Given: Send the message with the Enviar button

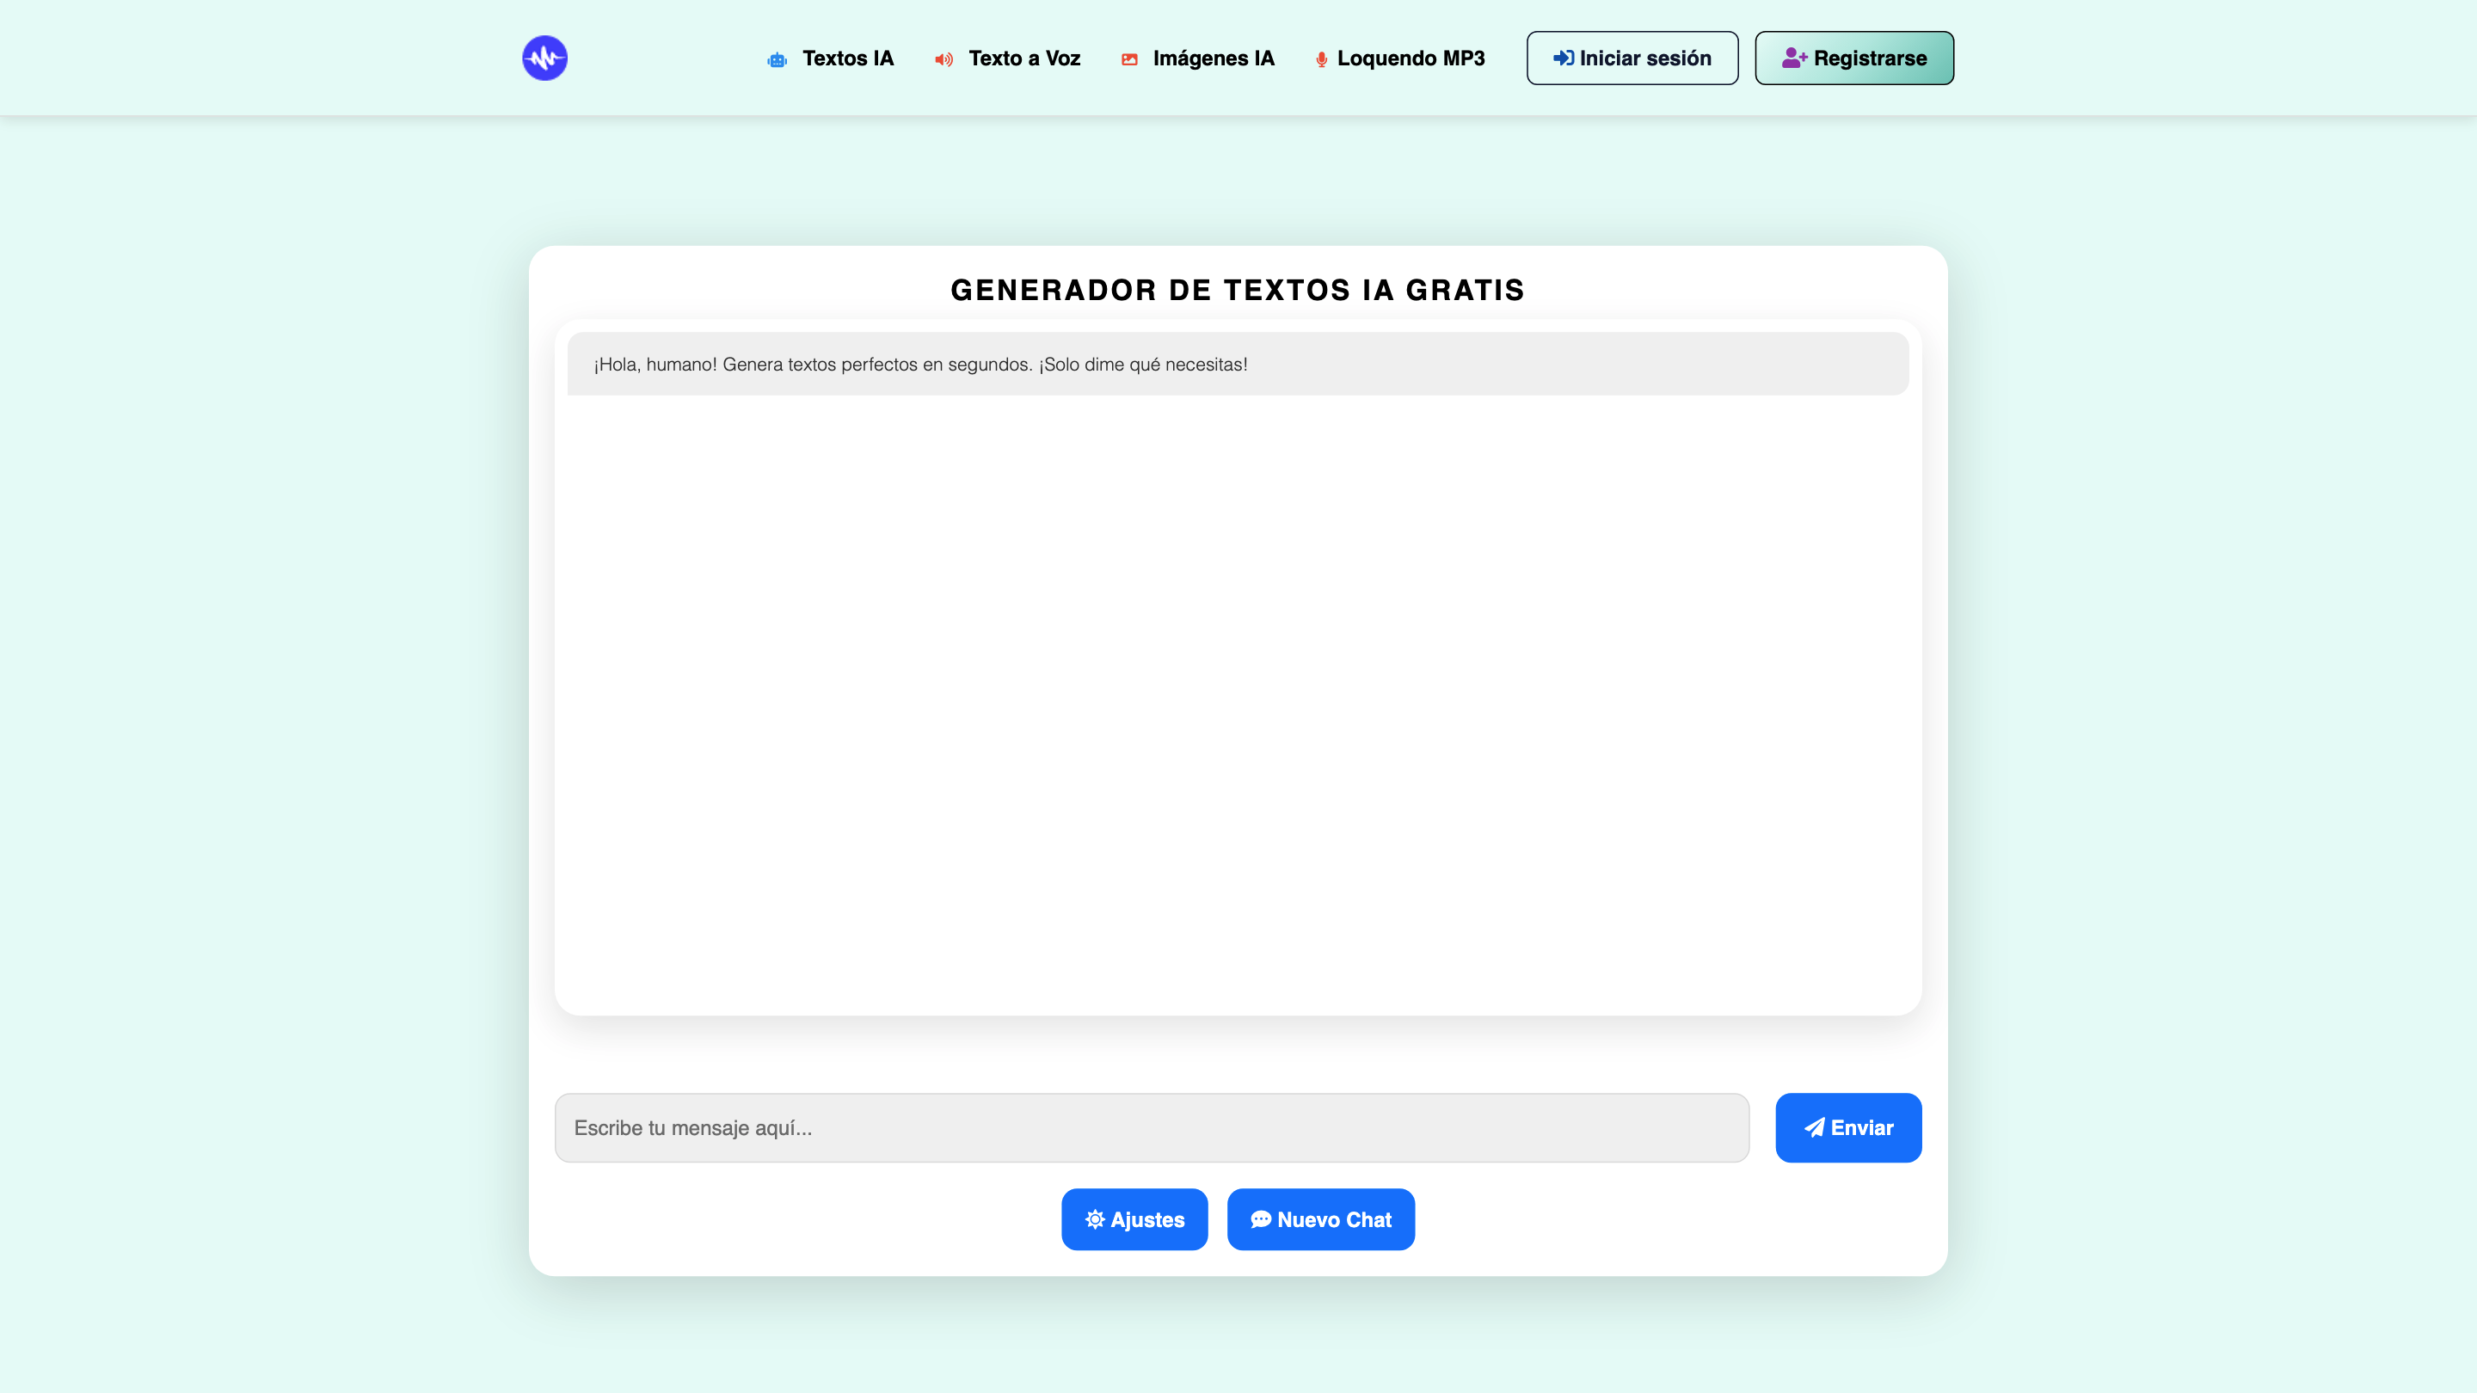Looking at the screenshot, I should (x=1847, y=1127).
